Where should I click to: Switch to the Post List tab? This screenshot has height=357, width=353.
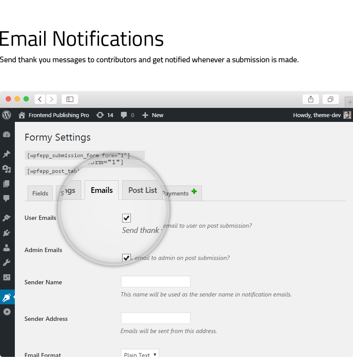[x=143, y=190]
